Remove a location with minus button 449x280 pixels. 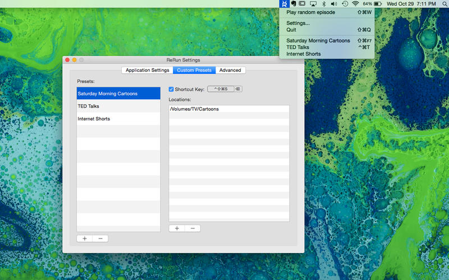(193, 228)
